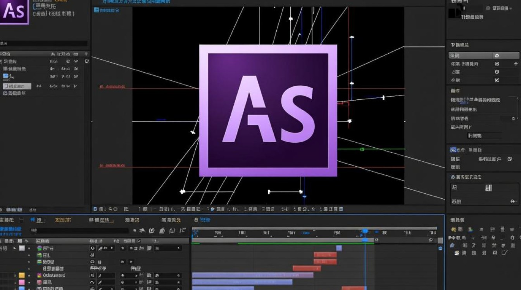Viewport: 521px width, 290px height.
Task: Click the pink layer color label
Action: (x=22, y=283)
